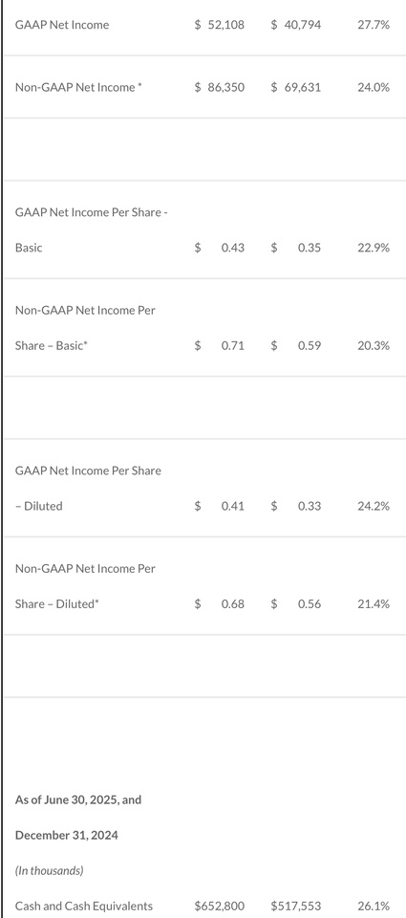The image size is (406, 918).
Task: Select the $52,108 GAAP Net Income value
Action: coord(220,25)
